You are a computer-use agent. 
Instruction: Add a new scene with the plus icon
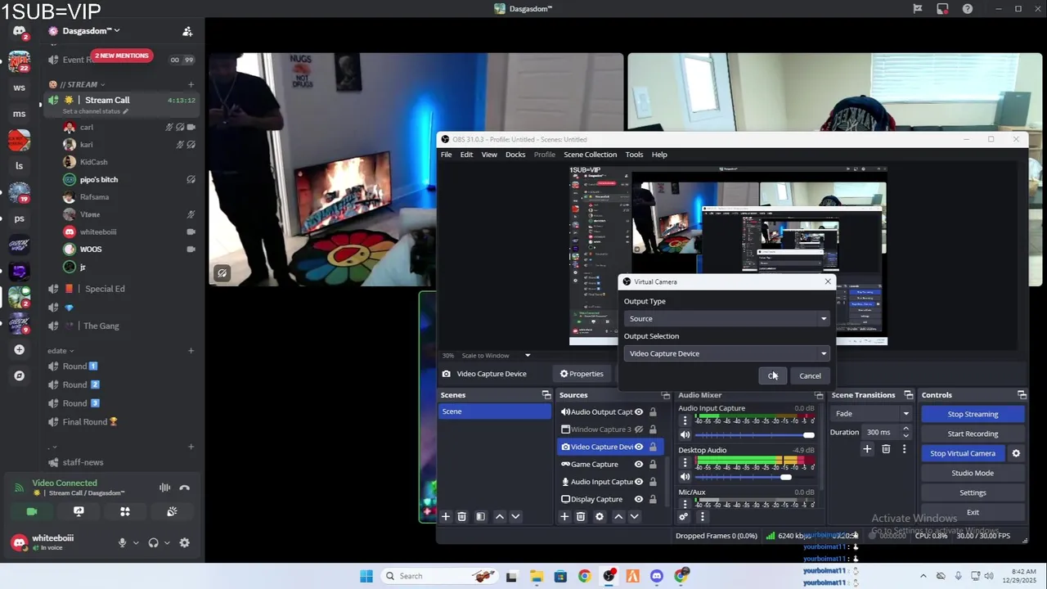(446, 517)
